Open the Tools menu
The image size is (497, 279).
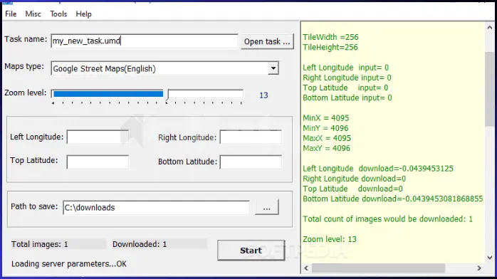coord(58,14)
